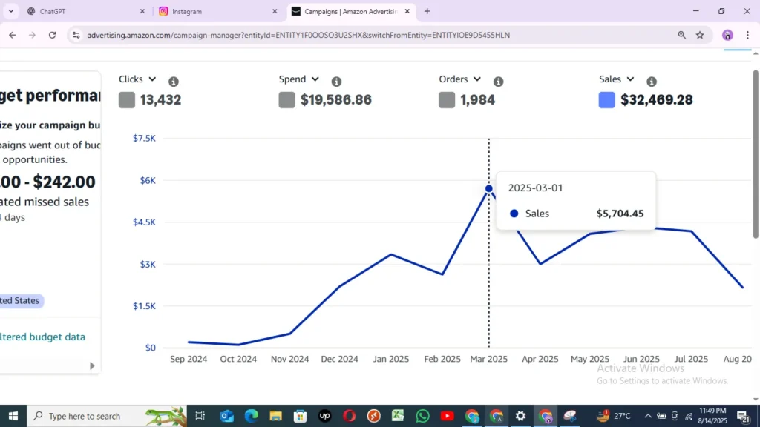
Task: Click the March 2025 sales data point
Action: (x=488, y=188)
